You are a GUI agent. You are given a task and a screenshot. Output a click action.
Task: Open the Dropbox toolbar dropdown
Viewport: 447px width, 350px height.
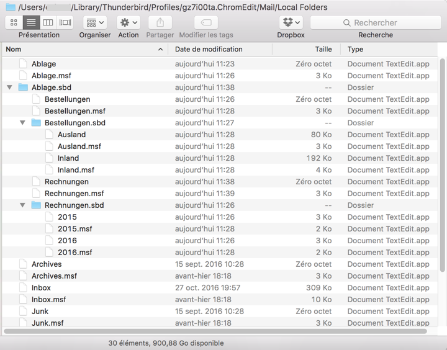point(291,22)
